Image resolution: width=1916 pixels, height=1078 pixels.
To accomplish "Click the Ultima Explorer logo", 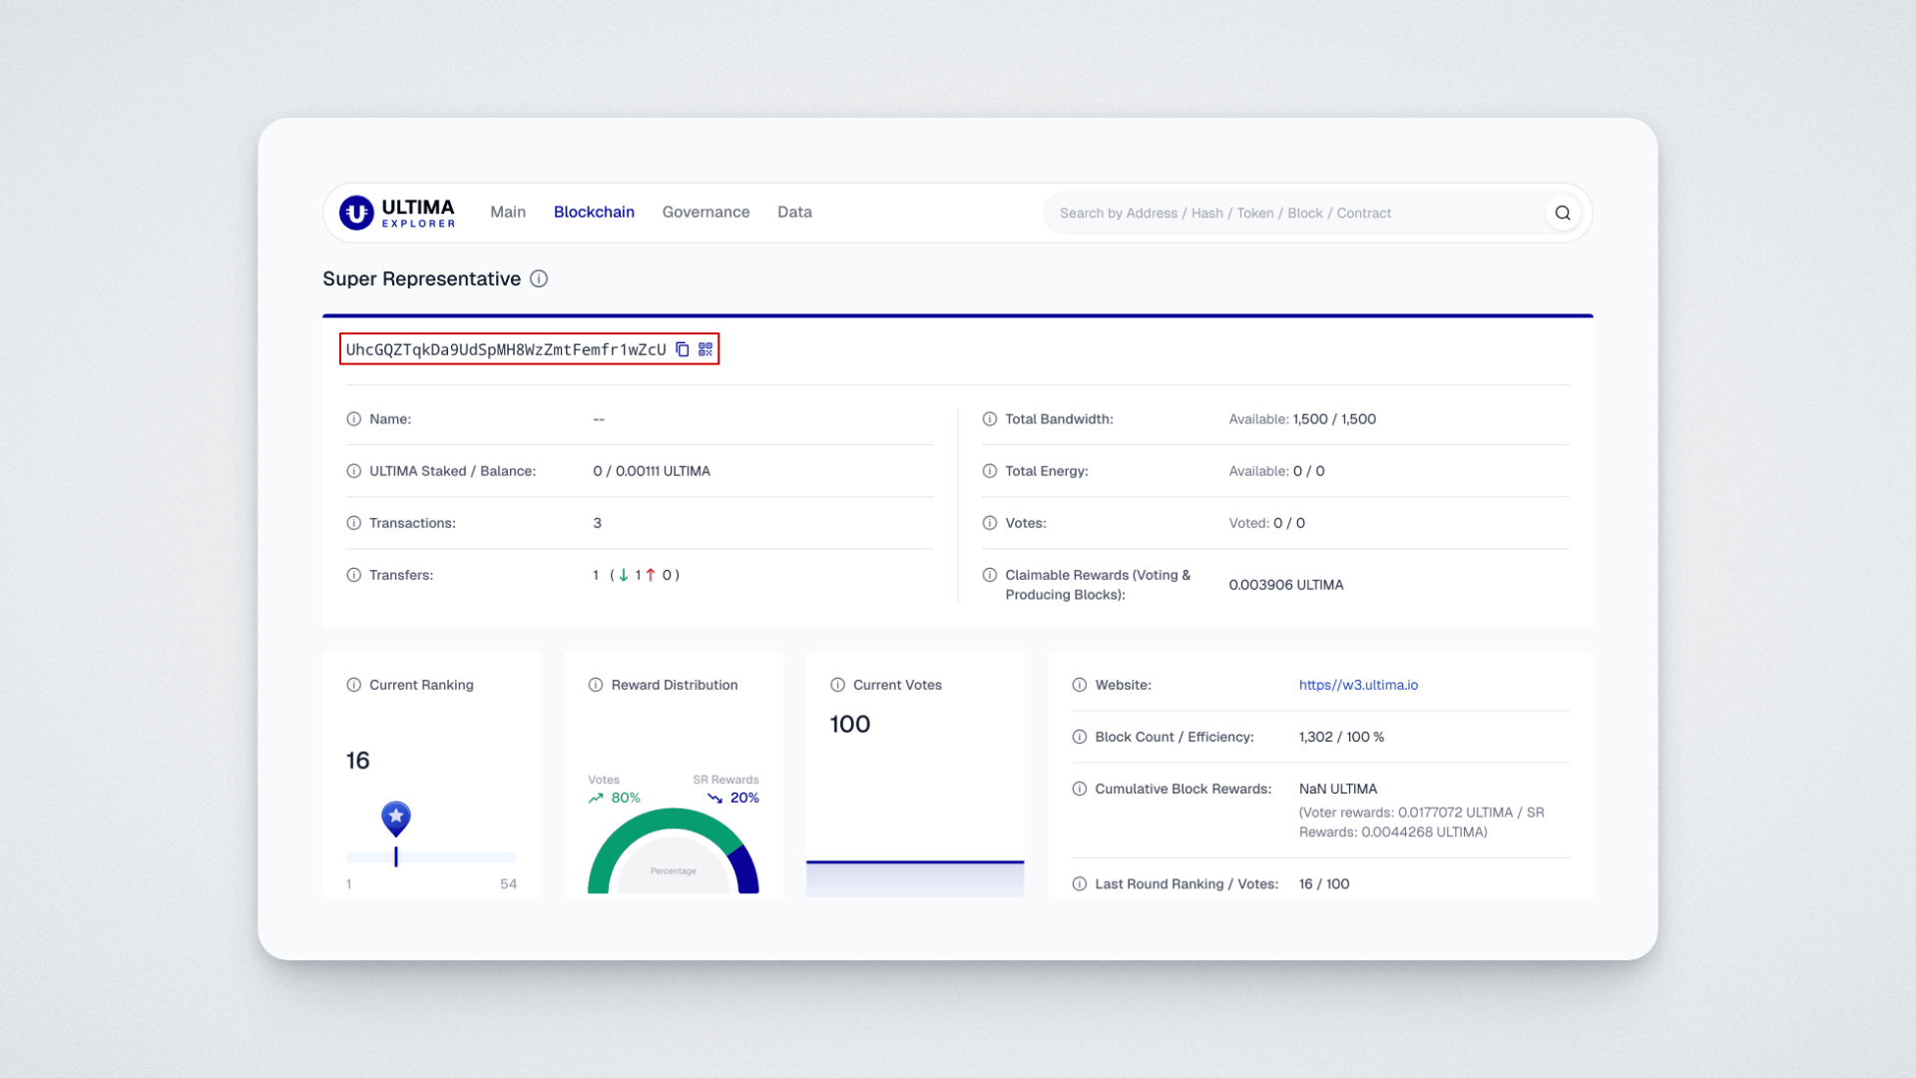I will point(397,213).
